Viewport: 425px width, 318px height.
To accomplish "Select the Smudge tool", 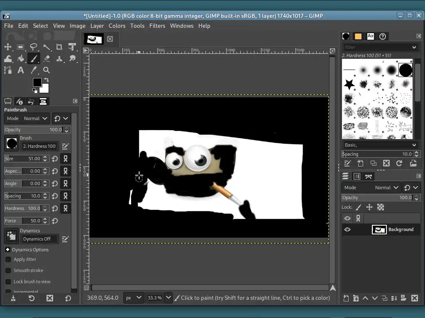I will point(72,59).
